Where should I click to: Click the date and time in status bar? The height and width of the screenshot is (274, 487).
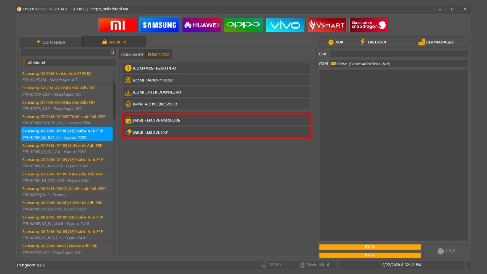click(401, 265)
